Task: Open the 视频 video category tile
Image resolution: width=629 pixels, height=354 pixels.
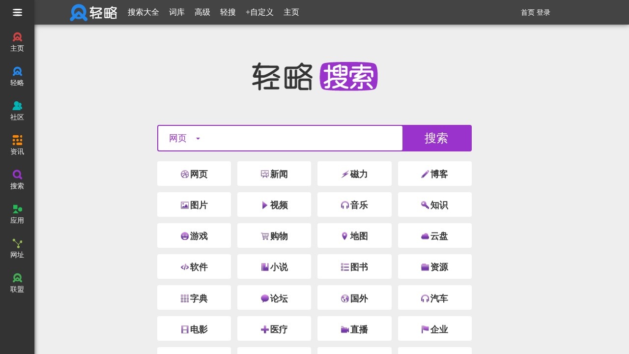Action: tap(274, 205)
